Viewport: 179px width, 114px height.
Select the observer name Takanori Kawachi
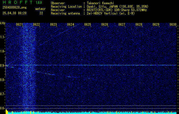[101, 3]
